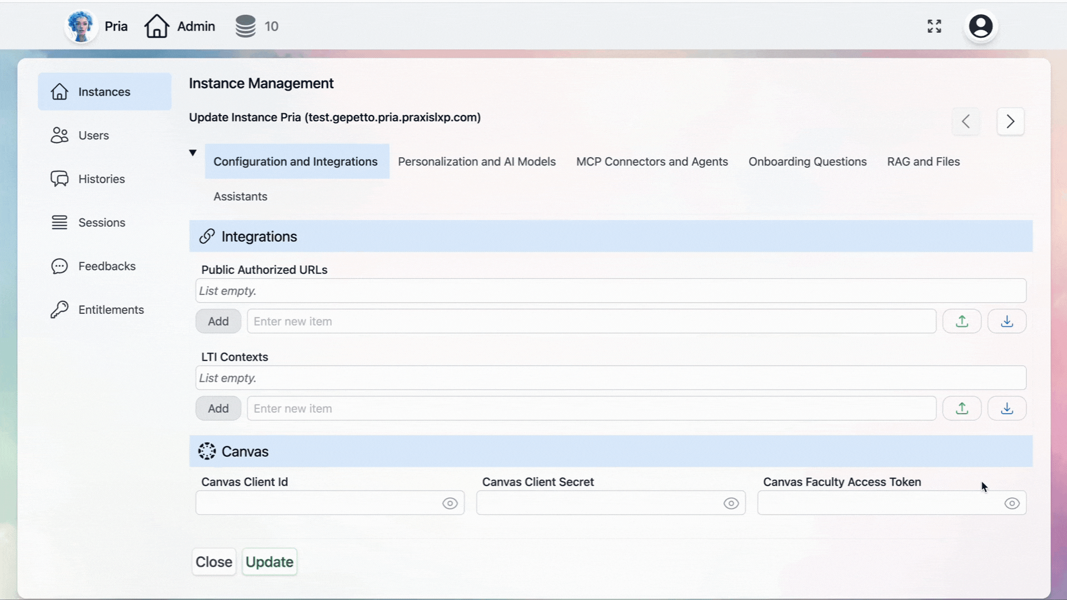
Task: Open the Feedbacks section
Action: click(x=108, y=266)
